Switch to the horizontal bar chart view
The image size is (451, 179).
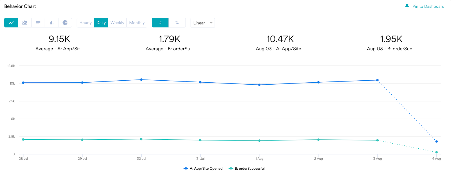click(x=38, y=23)
